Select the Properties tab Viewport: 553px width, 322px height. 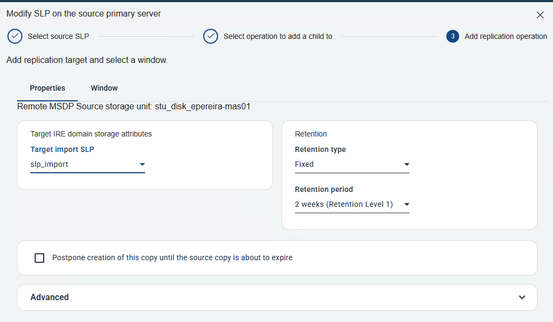(x=47, y=88)
